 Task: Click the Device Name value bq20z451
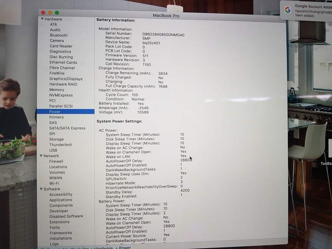(x=151, y=43)
